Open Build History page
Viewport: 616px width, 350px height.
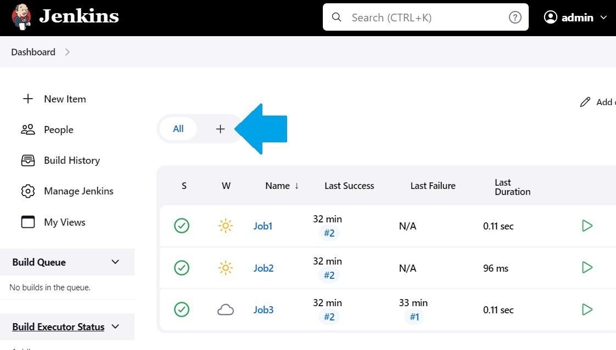[x=72, y=160]
